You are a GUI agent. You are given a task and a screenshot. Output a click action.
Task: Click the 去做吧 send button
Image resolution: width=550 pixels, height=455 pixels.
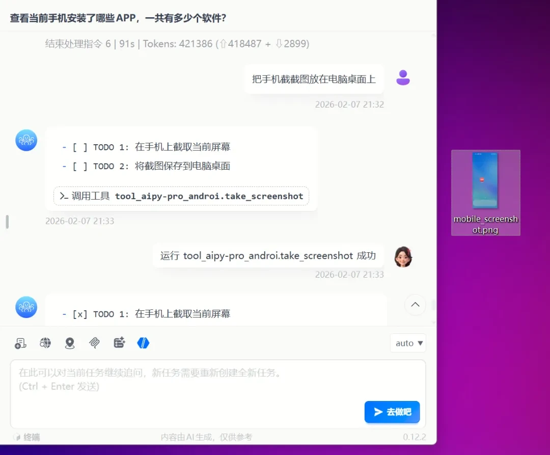pos(392,412)
